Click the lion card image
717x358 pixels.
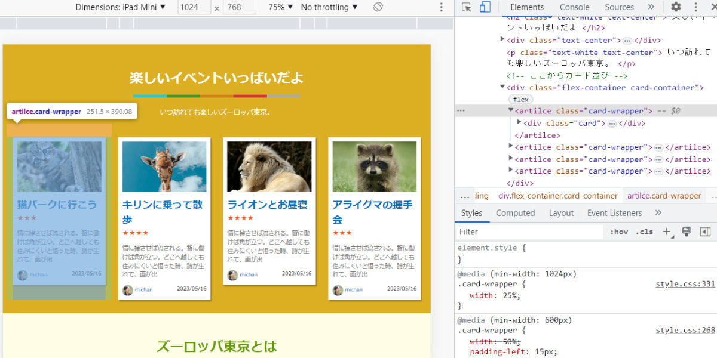pos(269,166)
